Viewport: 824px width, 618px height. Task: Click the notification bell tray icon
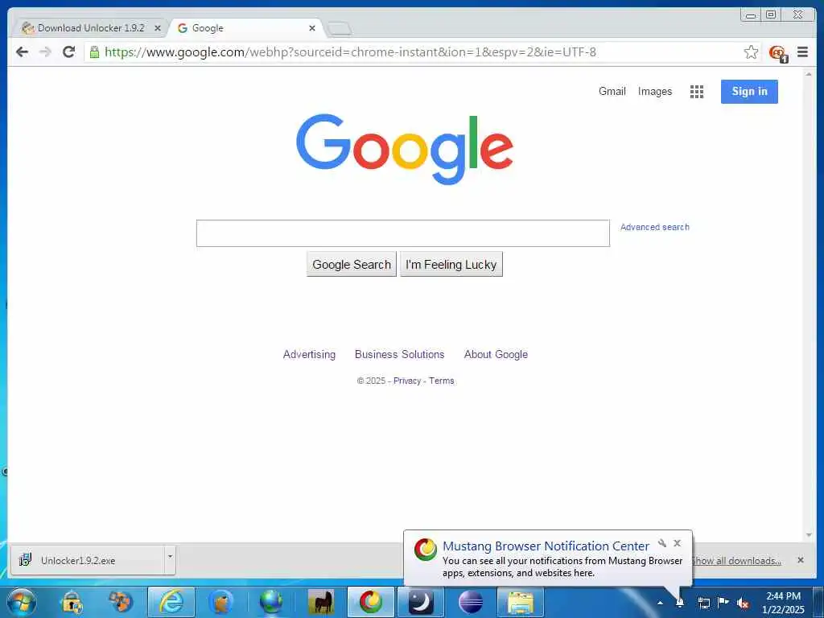tap(679, 603)
